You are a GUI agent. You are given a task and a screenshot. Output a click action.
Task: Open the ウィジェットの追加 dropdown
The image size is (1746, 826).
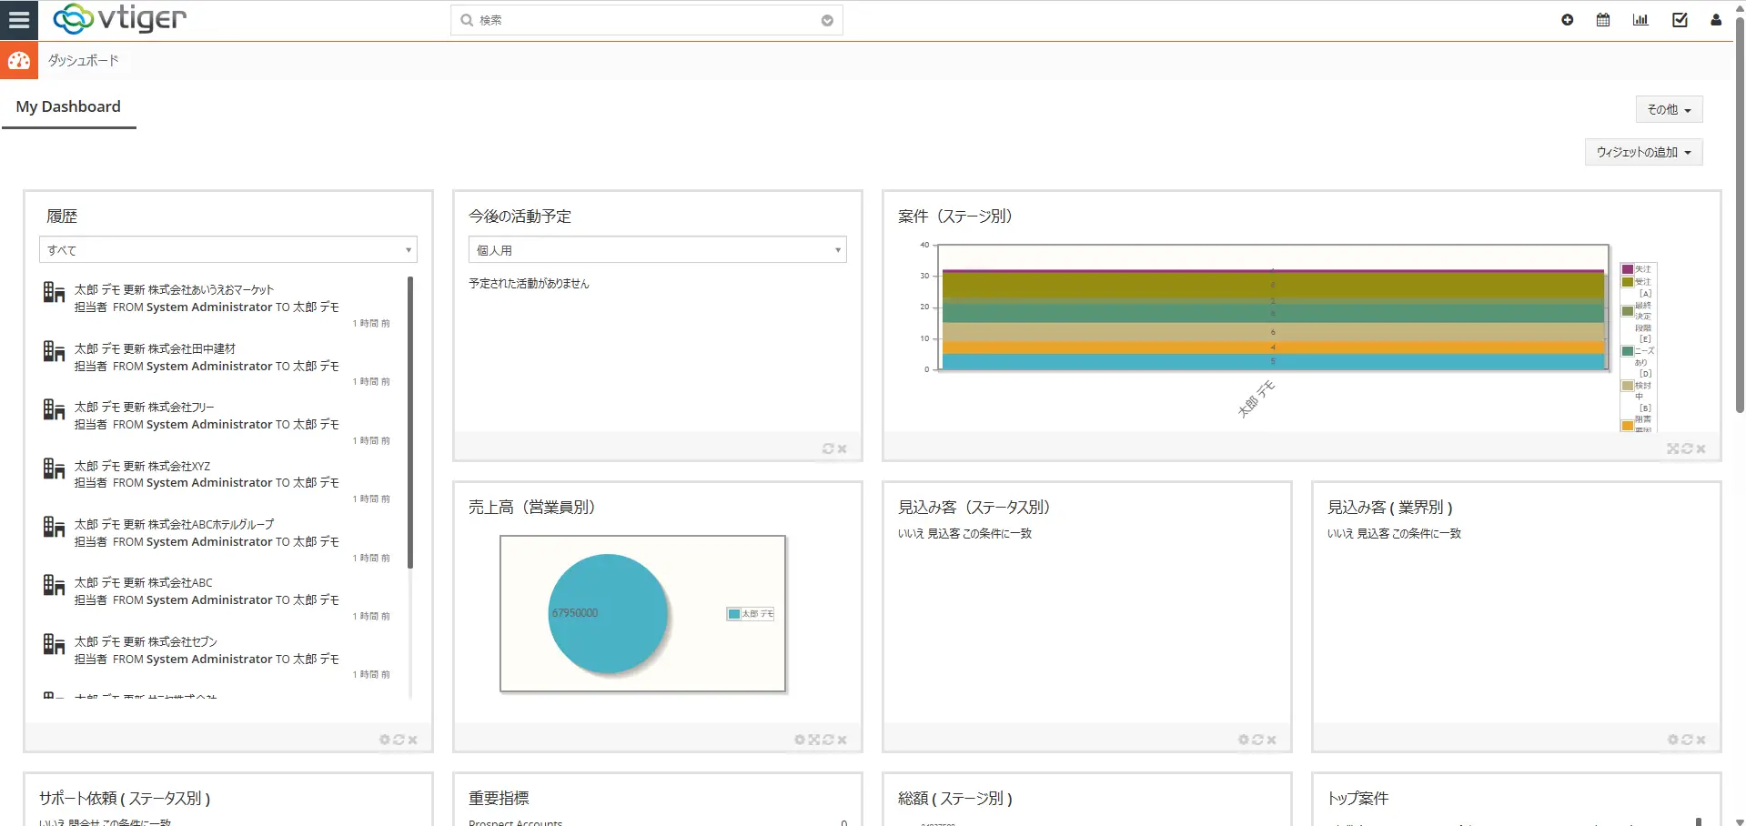pos(1643,153)
